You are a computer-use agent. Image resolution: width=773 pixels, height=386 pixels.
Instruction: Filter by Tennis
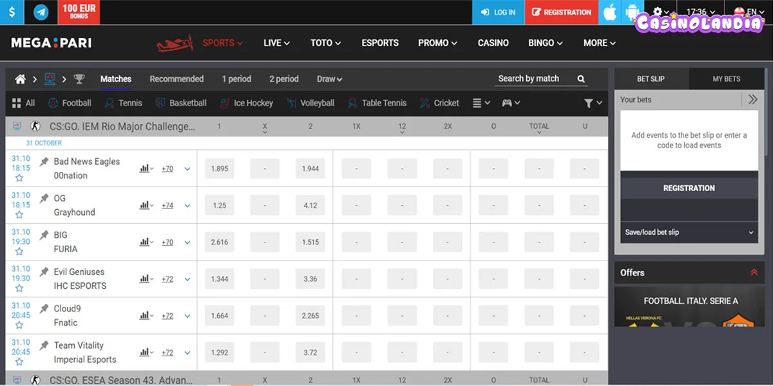(123, 103)
